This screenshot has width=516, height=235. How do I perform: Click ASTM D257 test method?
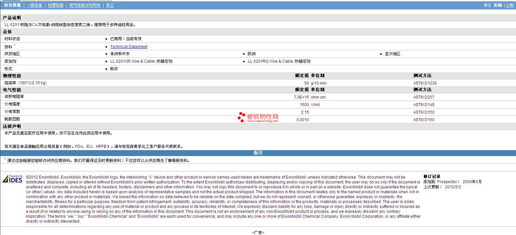[x=424, y=97]
